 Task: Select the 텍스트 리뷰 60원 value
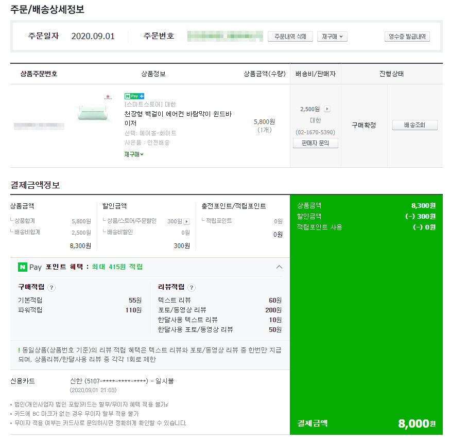(275, 300)
